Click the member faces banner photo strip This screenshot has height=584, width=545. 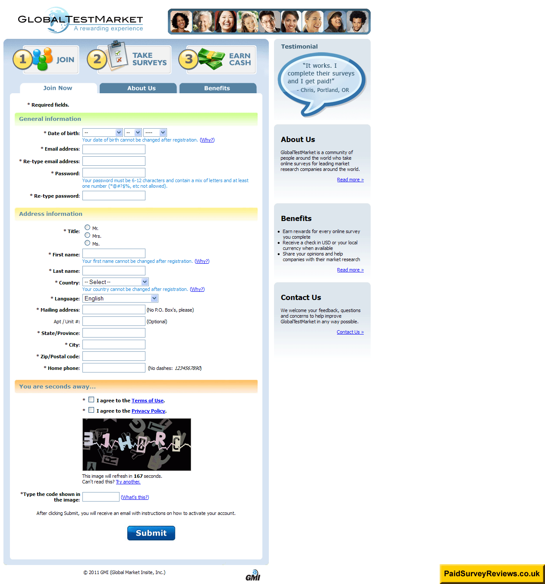click(269, 22)
